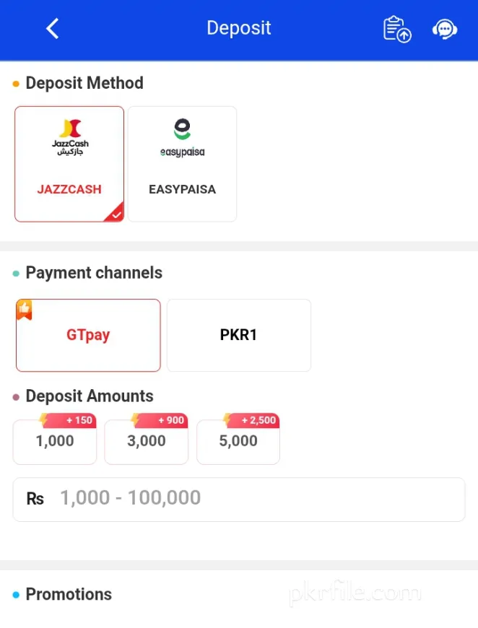Tap the +900 bonus badge
Viewport: 478px width, 628px height.
(x=170, y=420)
